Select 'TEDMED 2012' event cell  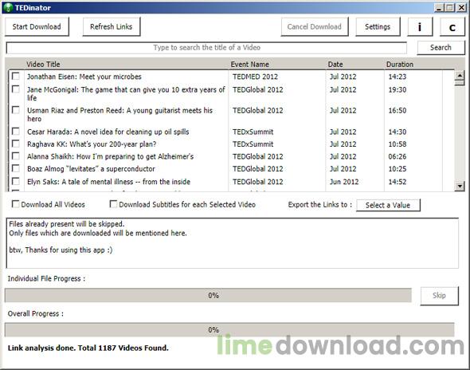tap(256, 77)
